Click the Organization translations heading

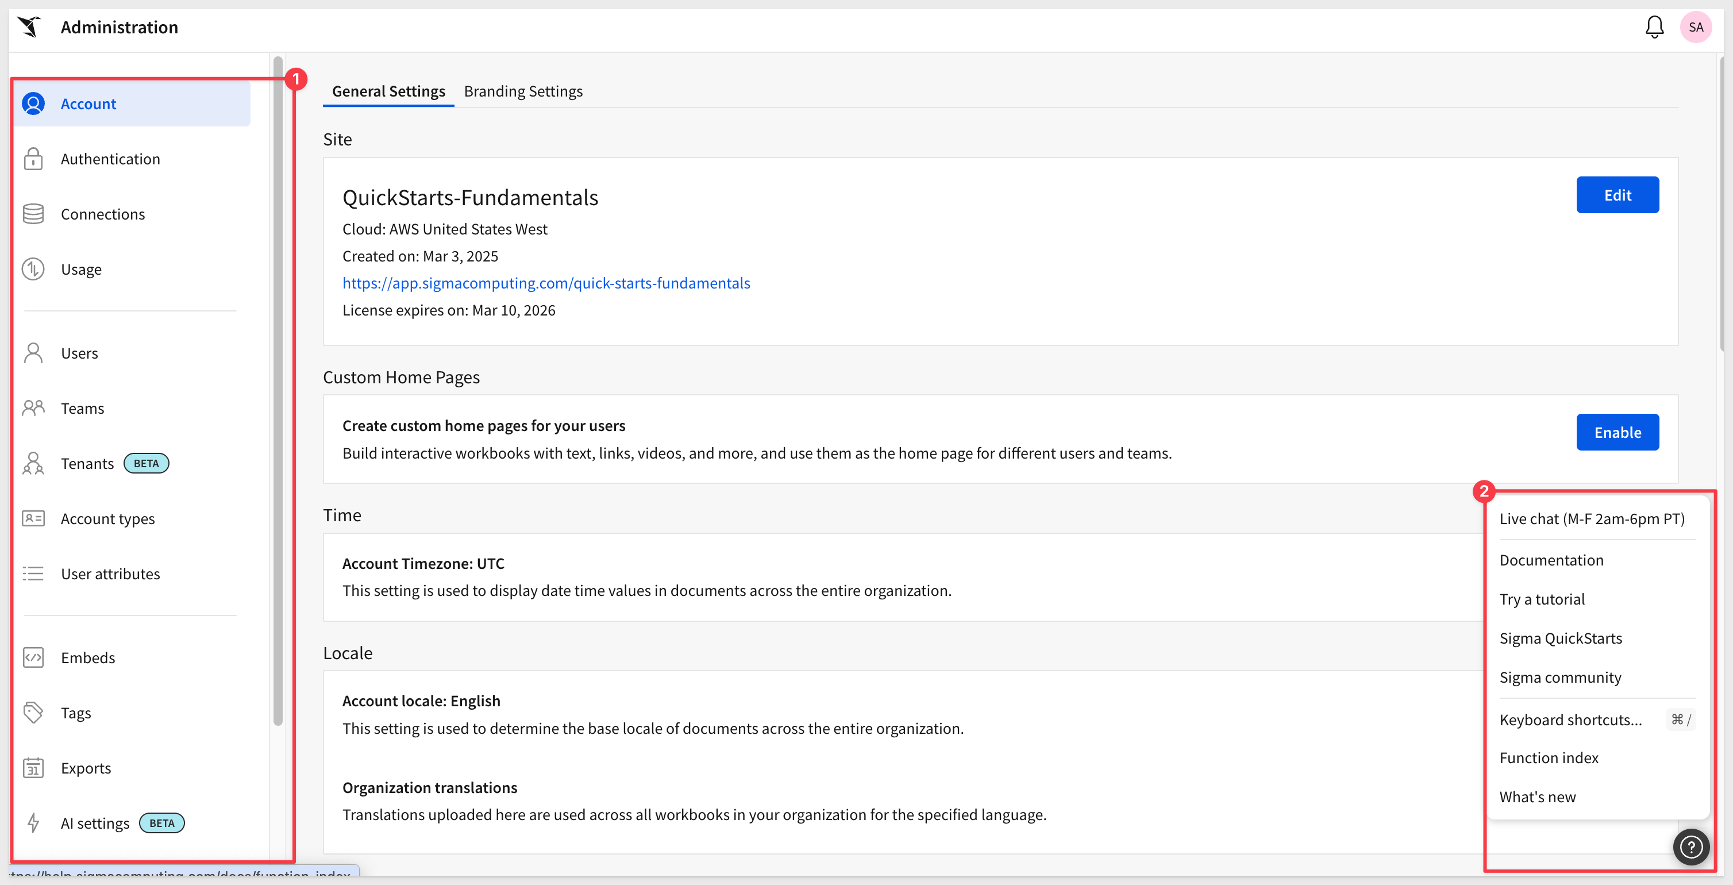[430, 787]
